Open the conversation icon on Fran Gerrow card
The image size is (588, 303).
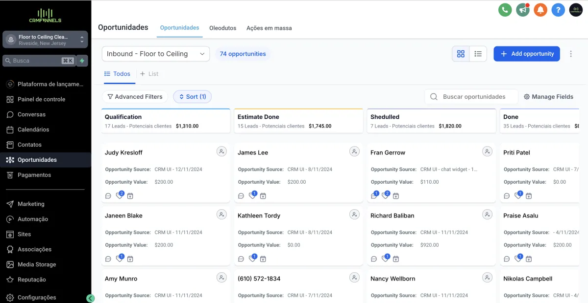[x=374, y=196]
